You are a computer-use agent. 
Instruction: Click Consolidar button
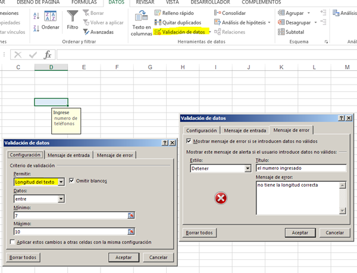pyautogui.click(x=230, y=13)
